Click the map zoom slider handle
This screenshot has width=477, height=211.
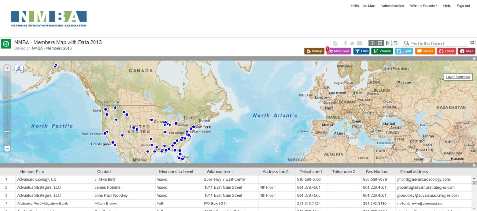(7, 132)
